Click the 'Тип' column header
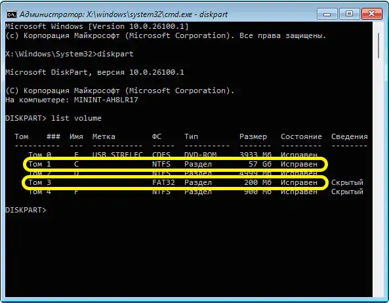The width and height of the screenshot is (389, 303). [191, 136]
